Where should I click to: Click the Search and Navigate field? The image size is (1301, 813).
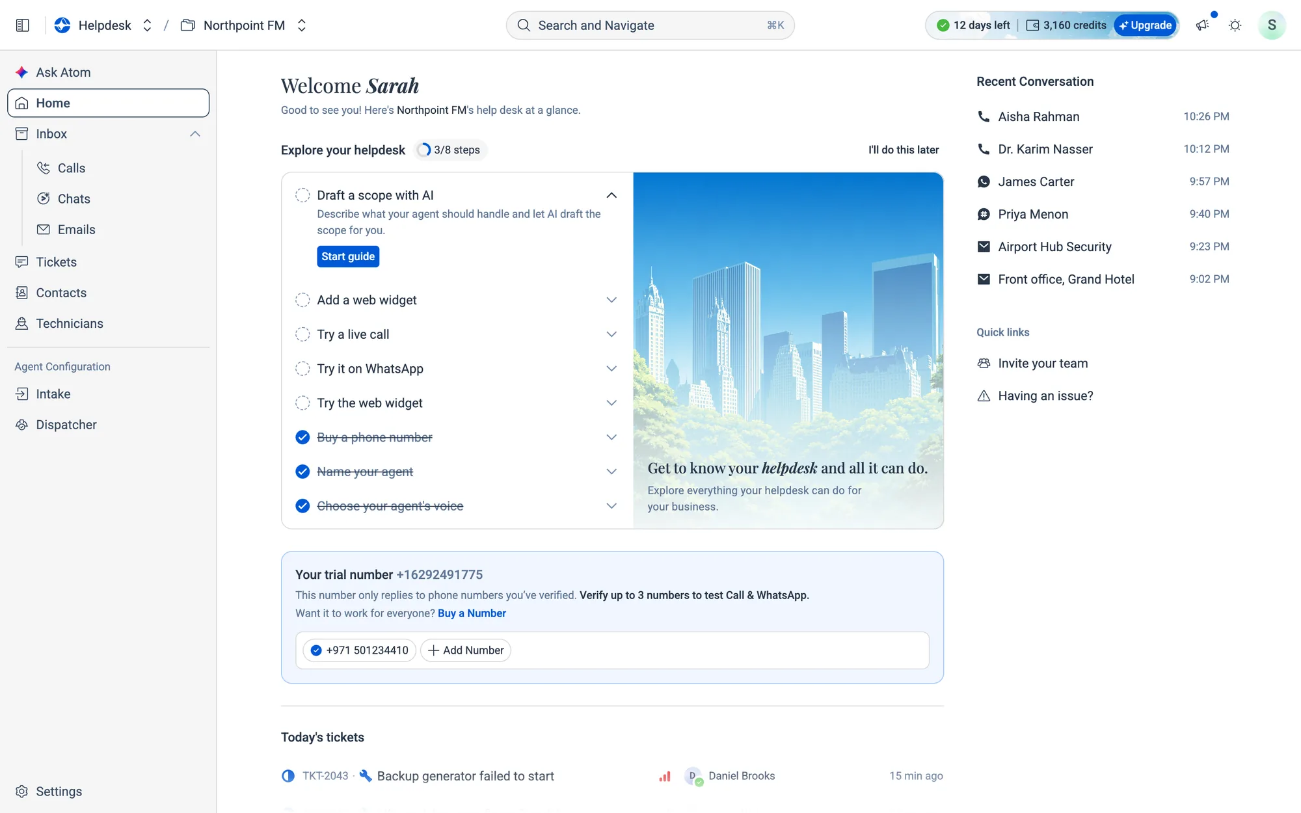[650, 25]
